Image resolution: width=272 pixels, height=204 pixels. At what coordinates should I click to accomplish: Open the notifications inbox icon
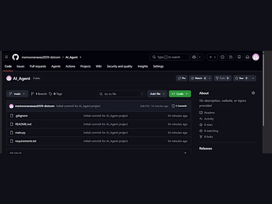pos(248,57)
